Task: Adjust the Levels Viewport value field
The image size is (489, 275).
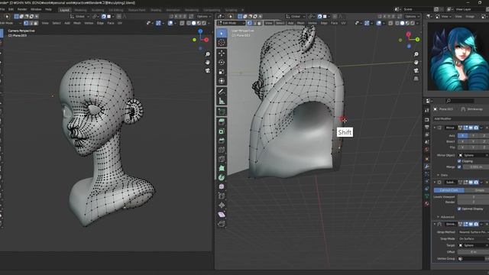Action: pyautogui.click(x=473, y=197)
